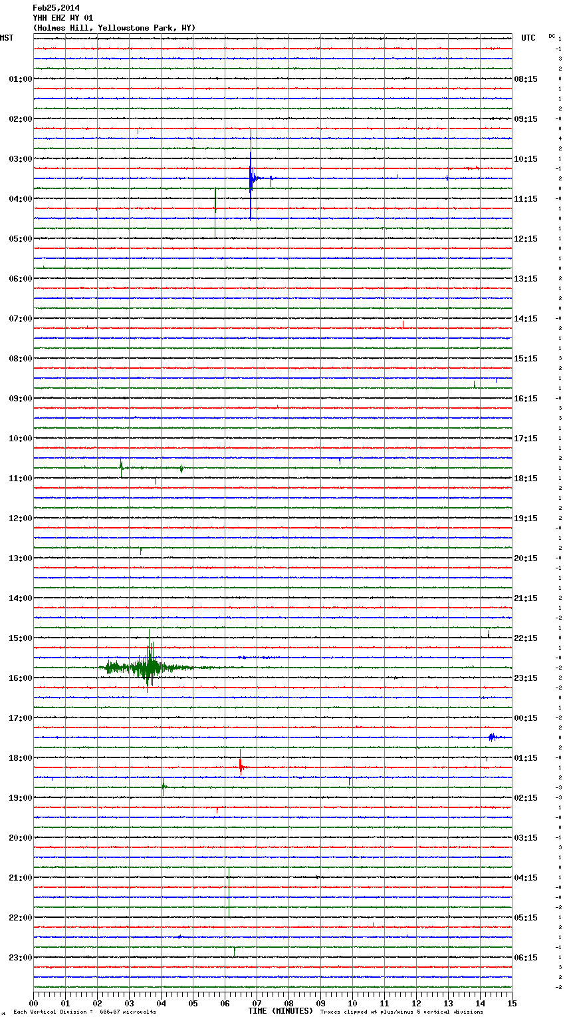
Task: Select the 05:00 MST time label
Action: [x=21, y=239]
